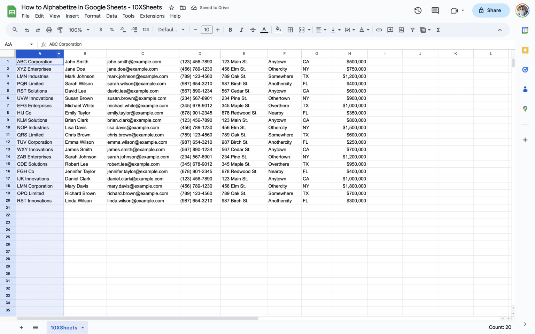Open the borders tool

290,30
